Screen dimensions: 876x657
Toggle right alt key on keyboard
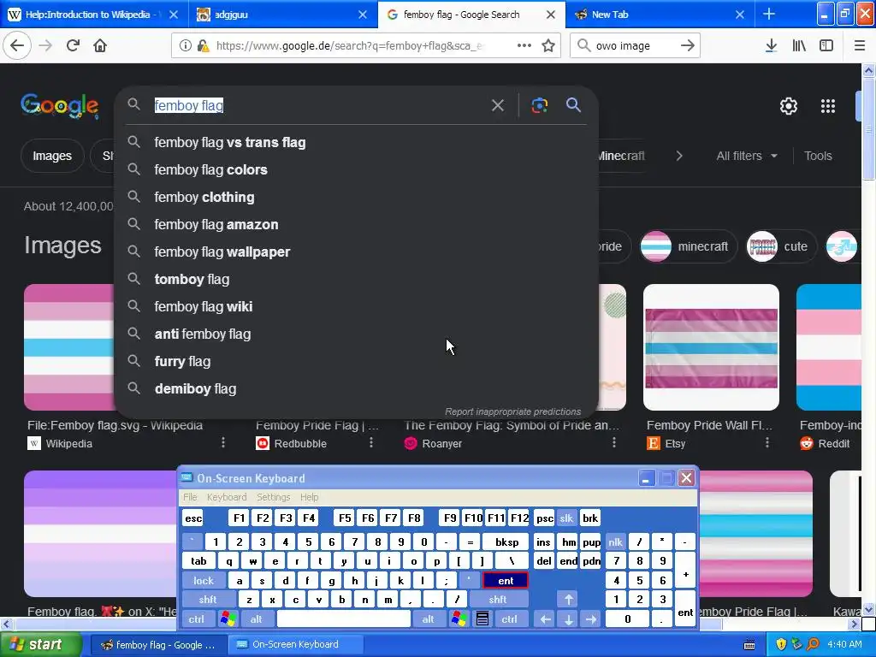click(428, 619)
